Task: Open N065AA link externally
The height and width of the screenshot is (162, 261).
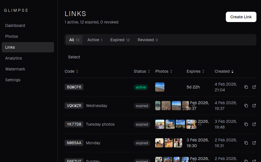Action: point(254,143)
